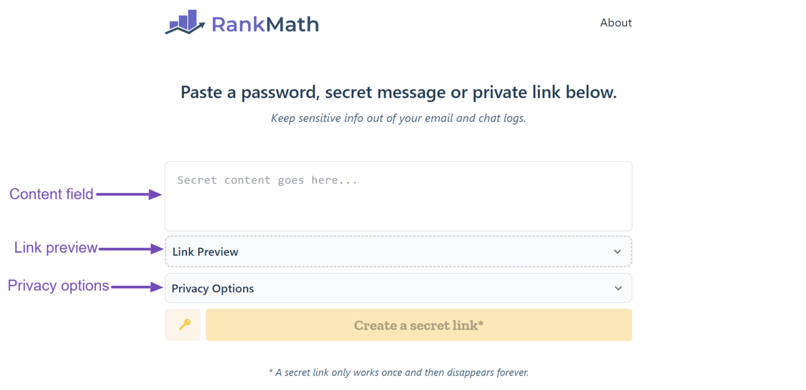Click the chevron icon on Link Preview
Screen dimensions: 806x390
click(x=617, y=251)
